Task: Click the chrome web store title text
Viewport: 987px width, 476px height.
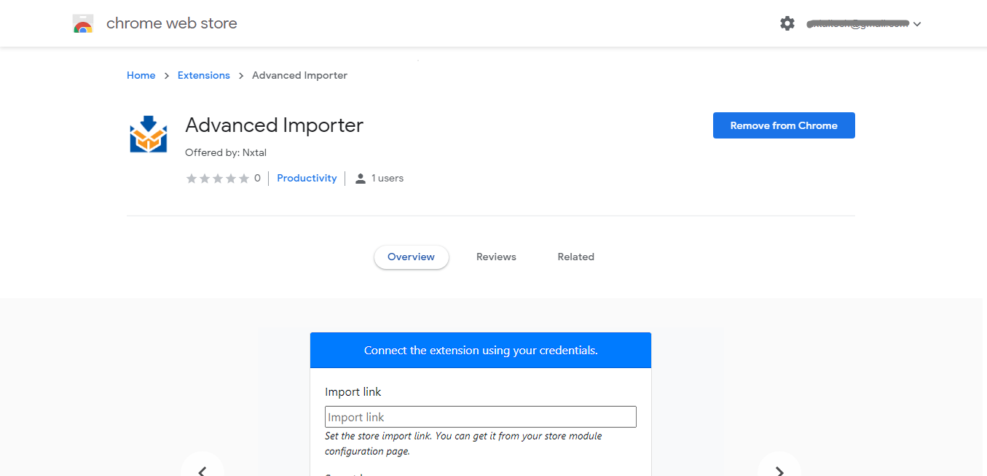Action: (x=172, y=23)
